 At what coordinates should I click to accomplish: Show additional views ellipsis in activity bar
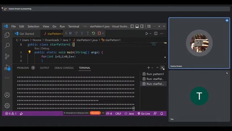(x=7, y=78)
